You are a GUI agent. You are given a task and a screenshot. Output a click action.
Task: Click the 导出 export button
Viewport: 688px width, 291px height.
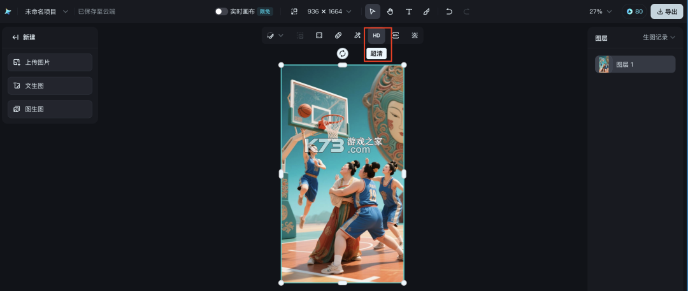click(667, 11)
